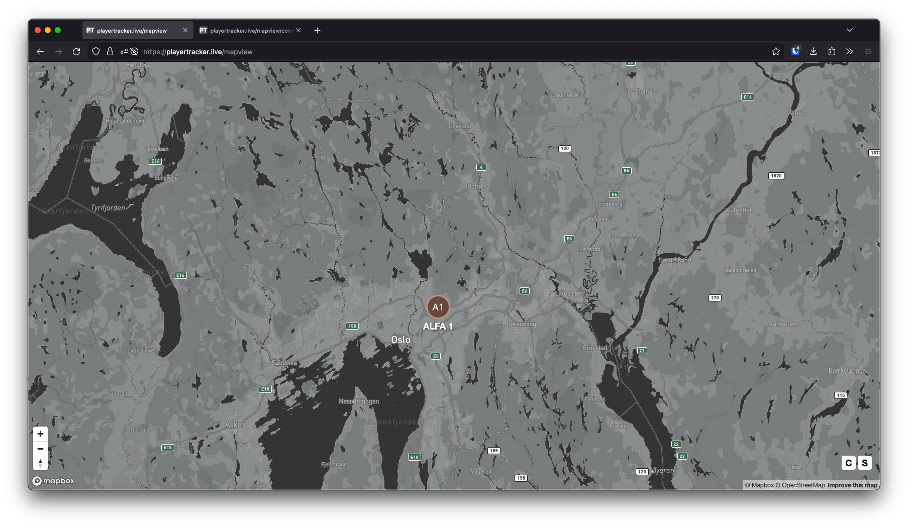Click the C button on map
Viewport: 908px width, 527px height.
(x=849, y=463)
